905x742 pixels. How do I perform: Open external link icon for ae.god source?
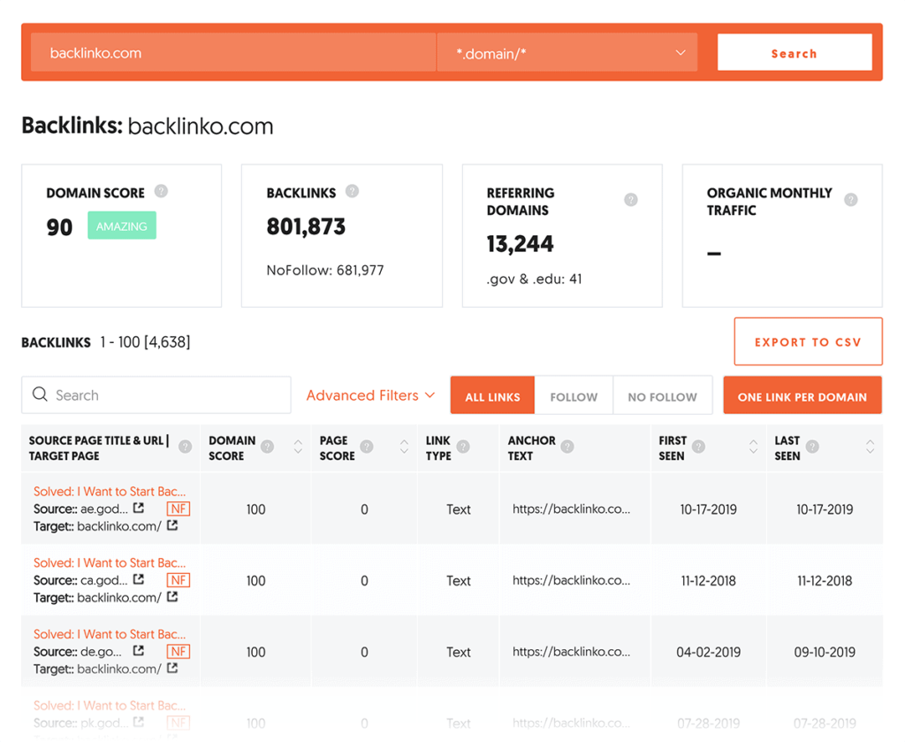click(139, 509)
